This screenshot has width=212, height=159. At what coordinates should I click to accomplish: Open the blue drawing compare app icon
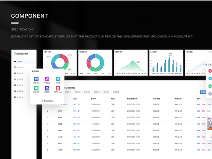tap(36, 79)
